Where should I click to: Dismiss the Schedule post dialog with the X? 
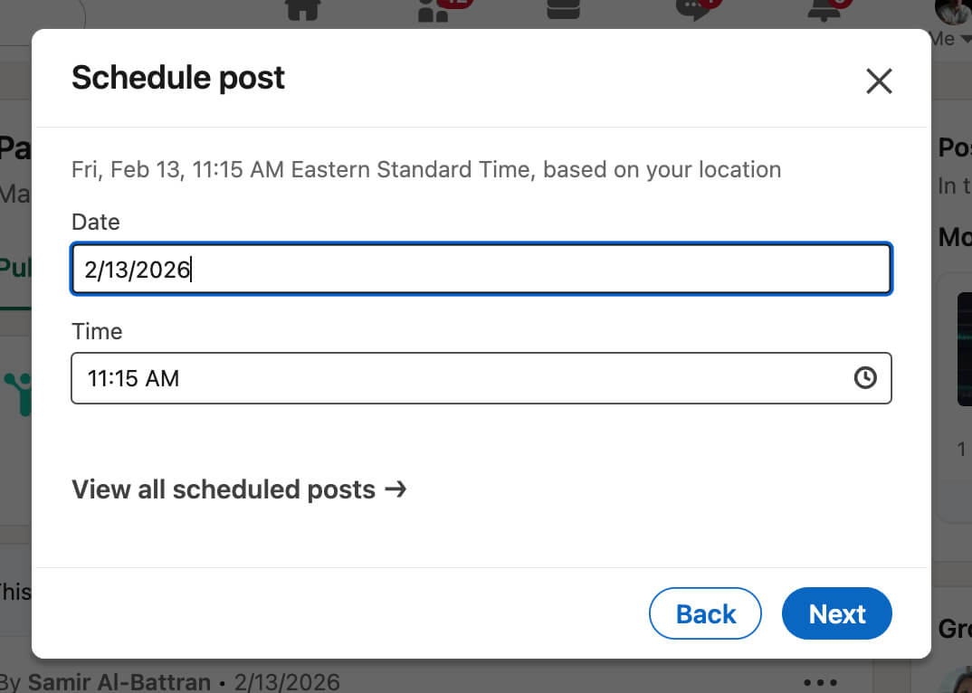[x=879, y=81]
